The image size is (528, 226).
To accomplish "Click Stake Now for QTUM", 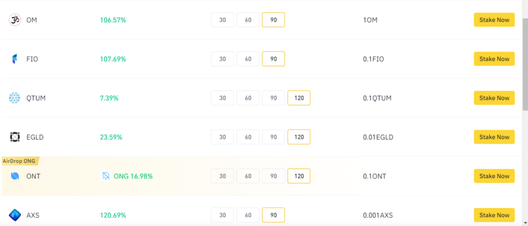I will (494, 98).
